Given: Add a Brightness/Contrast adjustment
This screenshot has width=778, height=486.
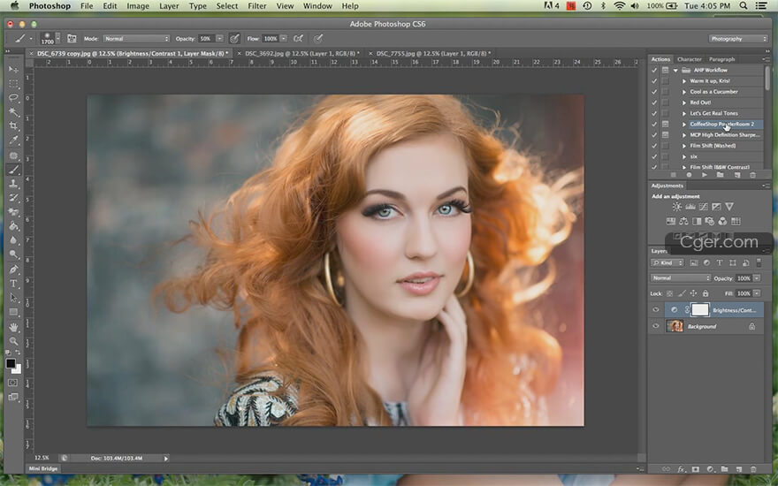Looking at the screenshot, I should pos(677,207).
